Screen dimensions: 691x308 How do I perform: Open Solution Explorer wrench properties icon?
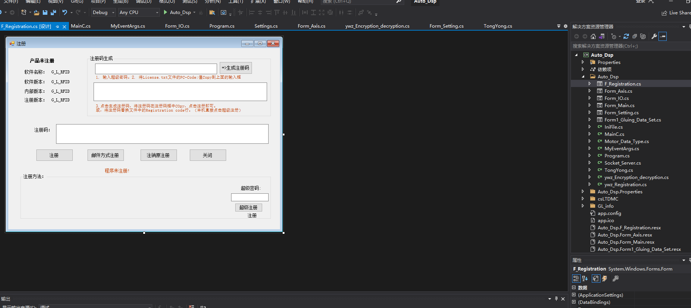(x=654, y=36)
